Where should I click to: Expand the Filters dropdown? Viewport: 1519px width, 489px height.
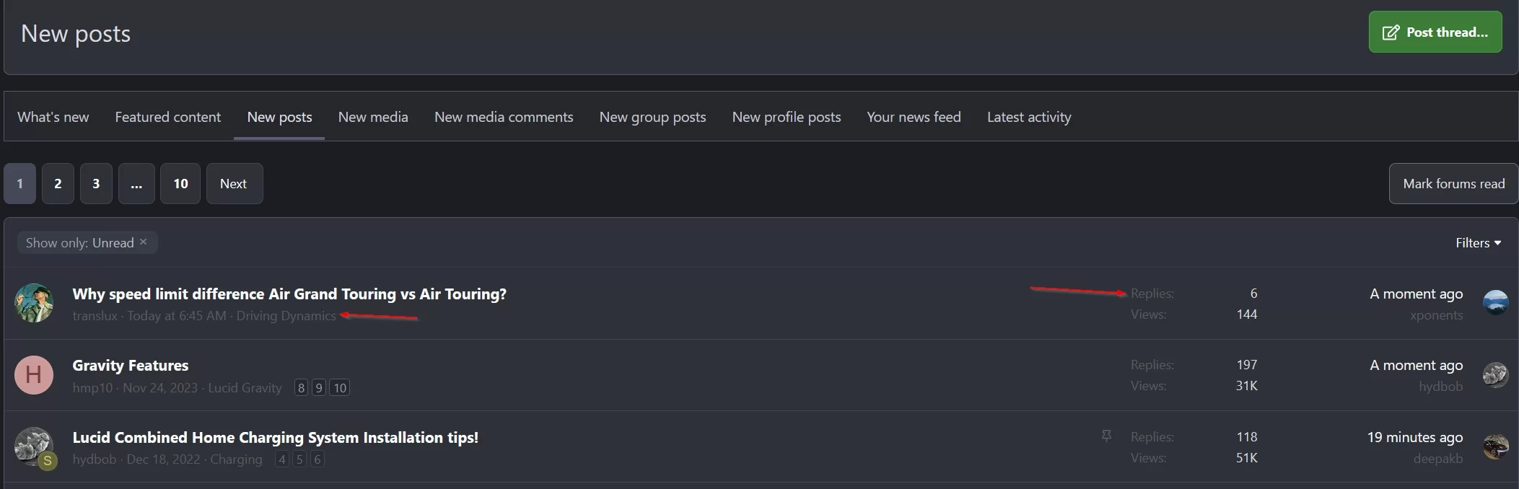pos(1478,243)
